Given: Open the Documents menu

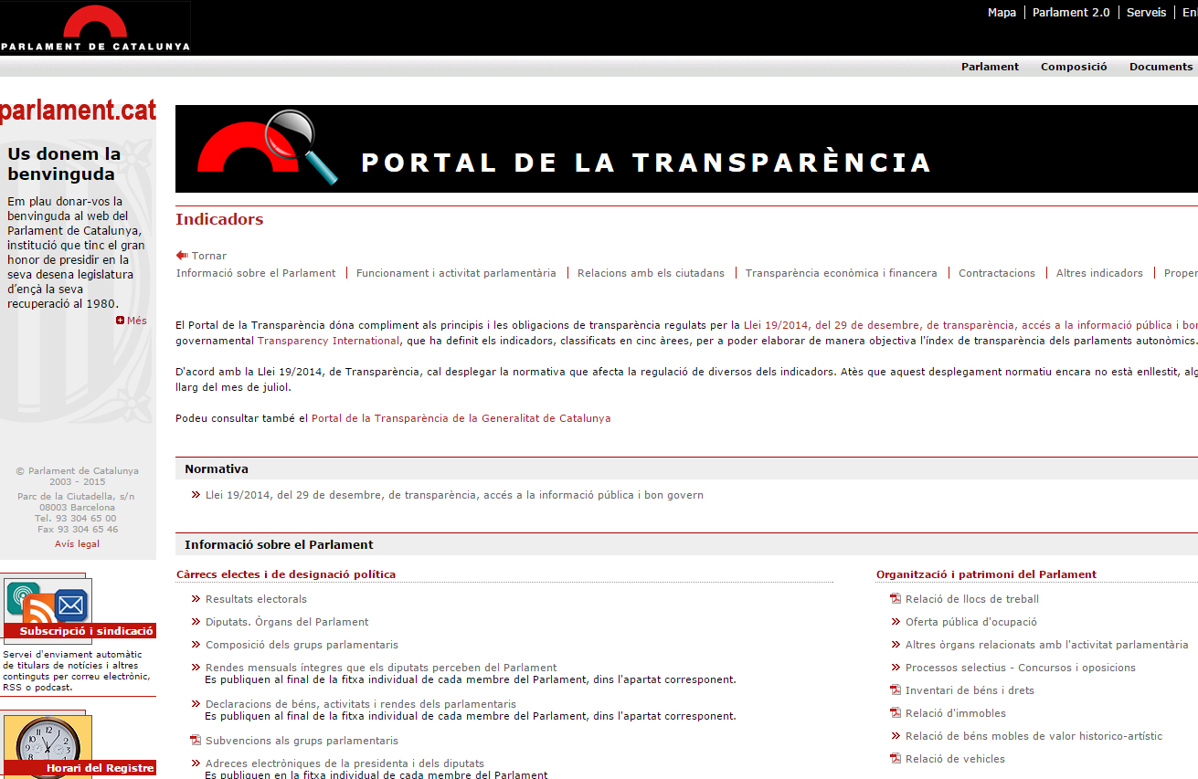Looking at the screenshot, I should (x=1161, y=67).
